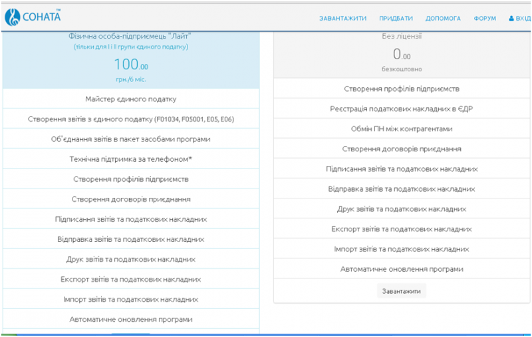Screen dimensions: 532x337
Task: Click the 0.00 безкоштовно price
Action: tap(401, 55)
